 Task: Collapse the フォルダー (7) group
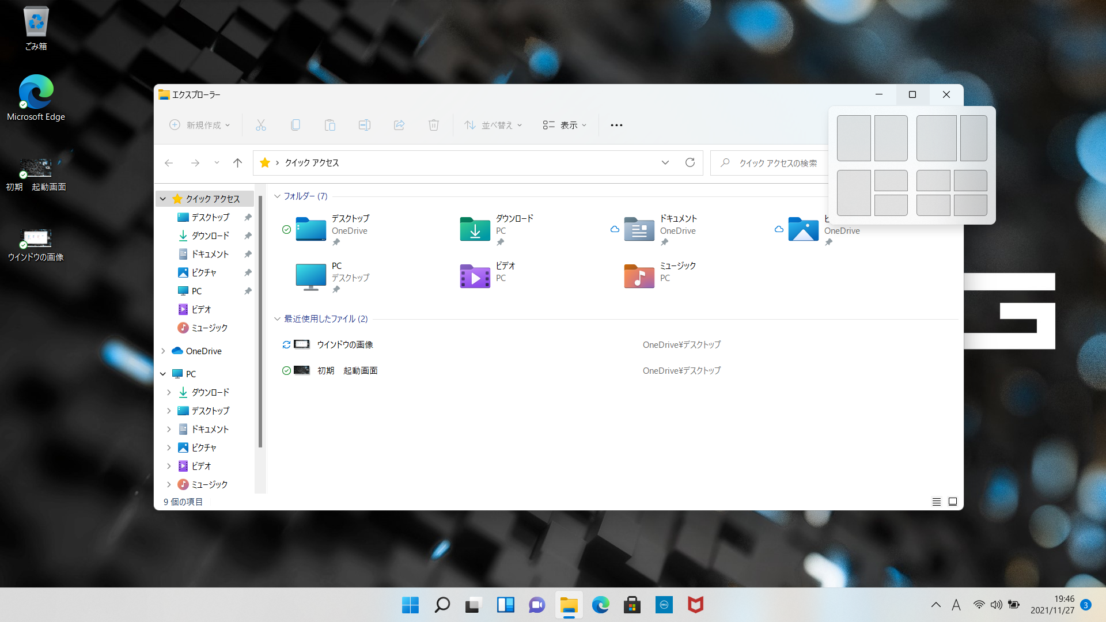[x=277, y=196]
